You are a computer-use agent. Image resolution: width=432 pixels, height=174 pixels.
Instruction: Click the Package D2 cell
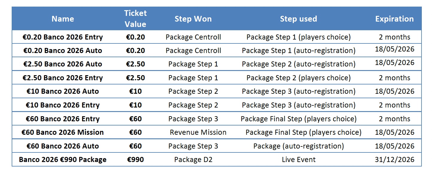pyautogui.click(x=193, y=160)
